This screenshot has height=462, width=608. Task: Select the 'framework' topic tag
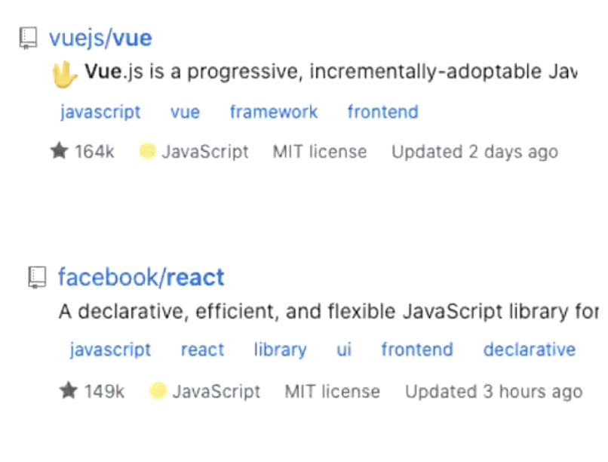pyautogui.click(x=274, y=112)
